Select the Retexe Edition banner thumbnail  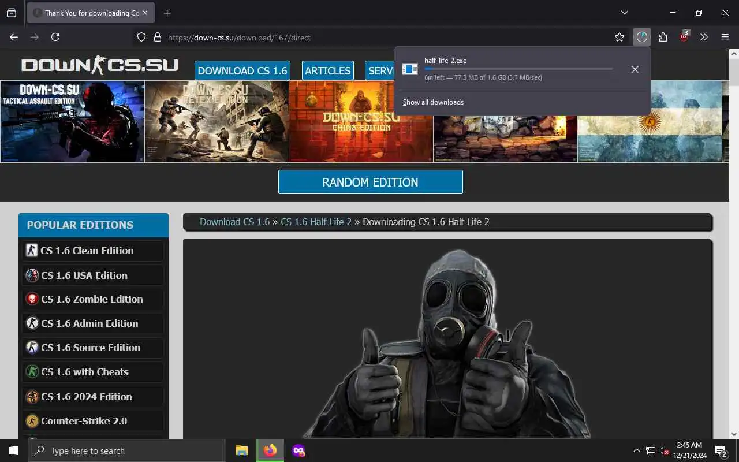point(217,121)
